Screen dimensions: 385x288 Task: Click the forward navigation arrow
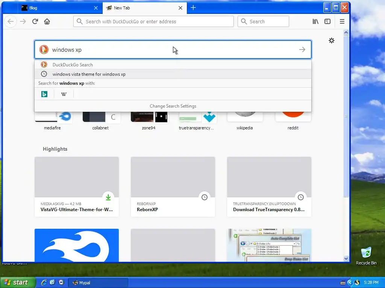pos(23,21)
